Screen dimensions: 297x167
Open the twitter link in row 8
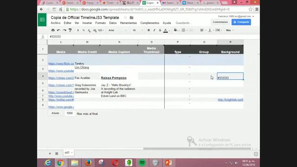coord(61,100)
